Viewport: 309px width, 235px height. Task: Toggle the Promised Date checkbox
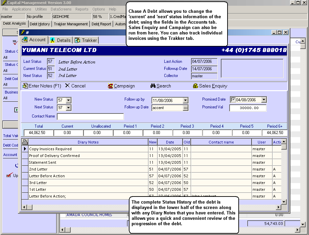(233, 100)
